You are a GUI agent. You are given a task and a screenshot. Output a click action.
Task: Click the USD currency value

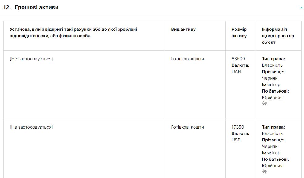[236, 140]
